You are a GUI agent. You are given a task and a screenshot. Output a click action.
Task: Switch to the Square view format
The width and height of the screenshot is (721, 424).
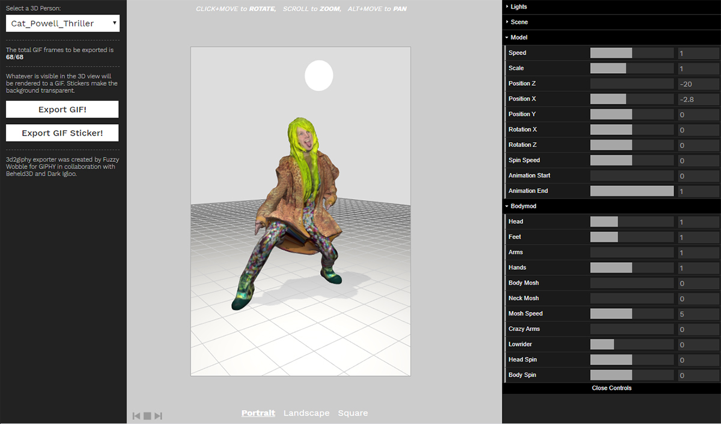point(353,413)
